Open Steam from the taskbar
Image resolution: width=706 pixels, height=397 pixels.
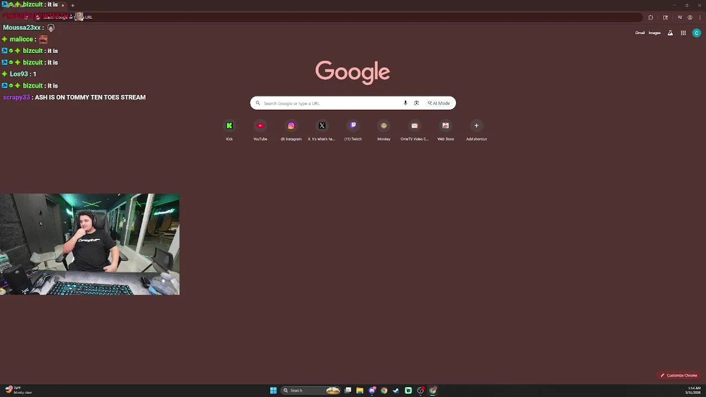396,390
